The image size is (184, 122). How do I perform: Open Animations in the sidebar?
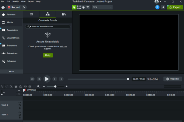click(11, 53)
